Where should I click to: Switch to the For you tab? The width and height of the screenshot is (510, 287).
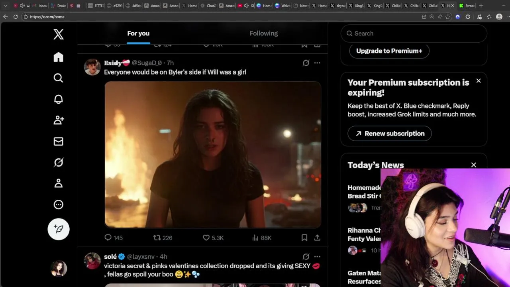tap(138, 33)
